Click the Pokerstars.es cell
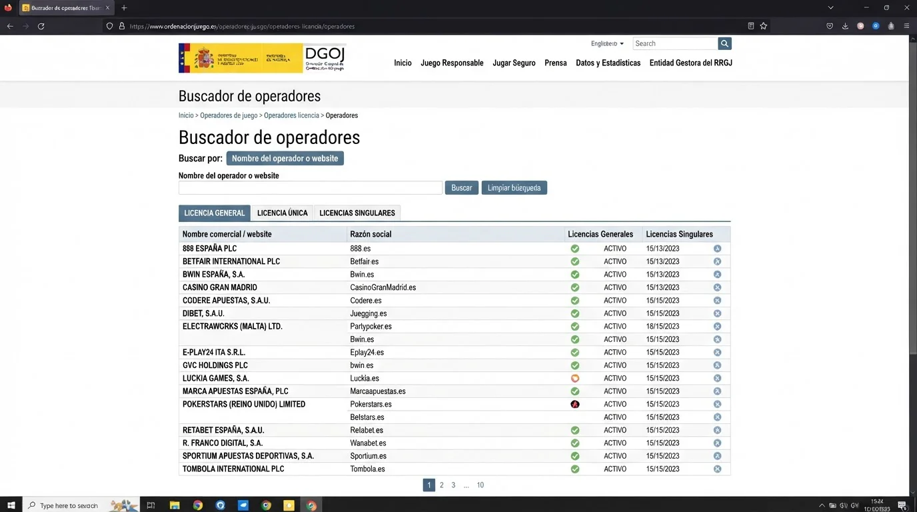The height and width of the screenshot is (512, 917). point(371,404)
